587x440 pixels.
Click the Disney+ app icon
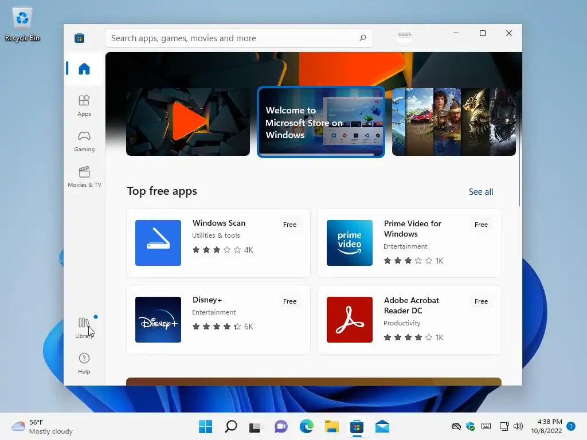coord(158,320)
